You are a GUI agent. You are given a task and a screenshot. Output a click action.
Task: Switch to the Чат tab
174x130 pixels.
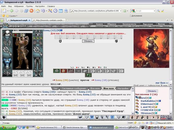55,88
